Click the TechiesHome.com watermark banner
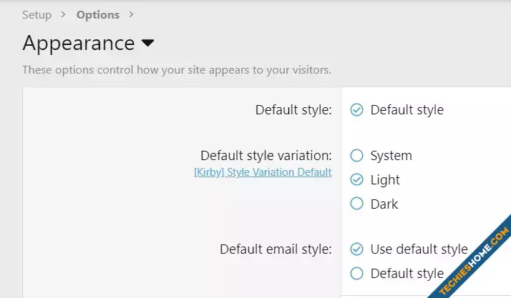The height and width of the screenshot is (298, 511). point(474,260)
